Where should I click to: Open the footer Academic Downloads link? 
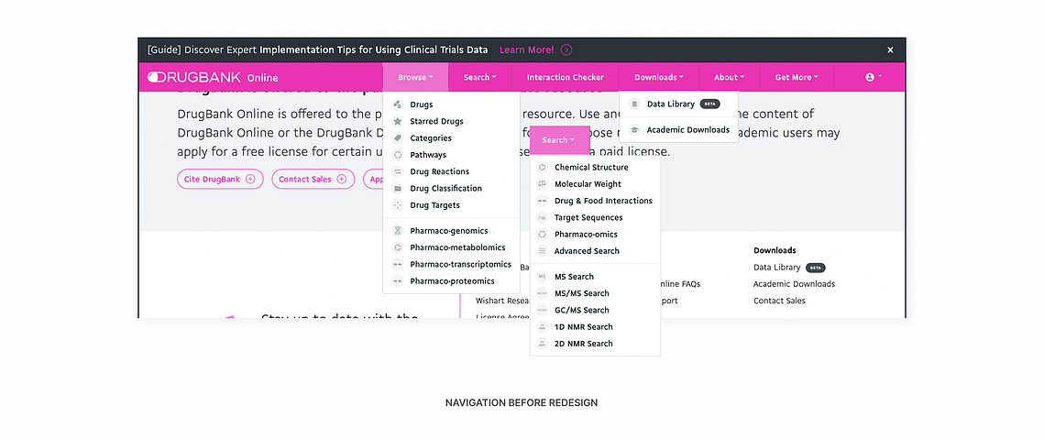click(795, 284)
